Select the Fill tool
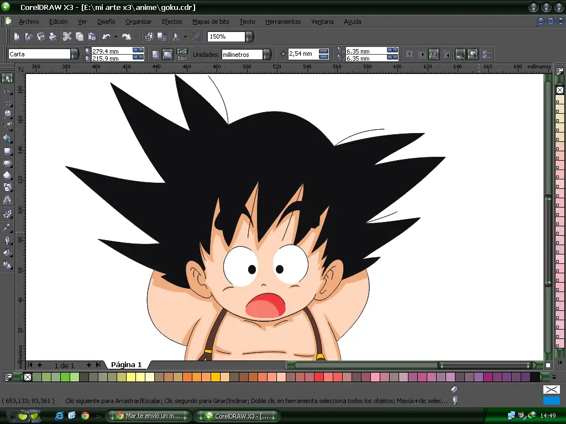Screen dimensions: 566x424 7,252
